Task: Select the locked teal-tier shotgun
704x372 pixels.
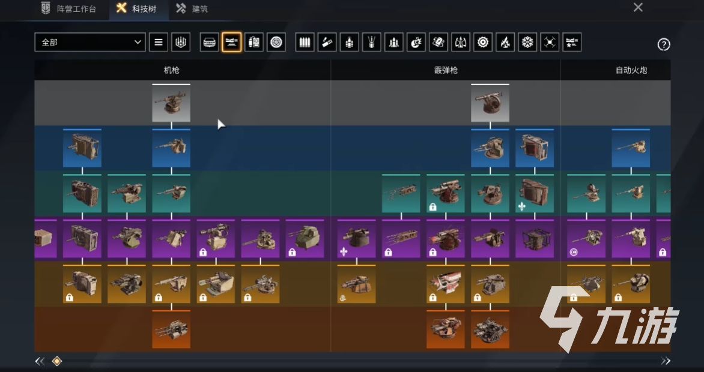Action: (x=445, y=193)
